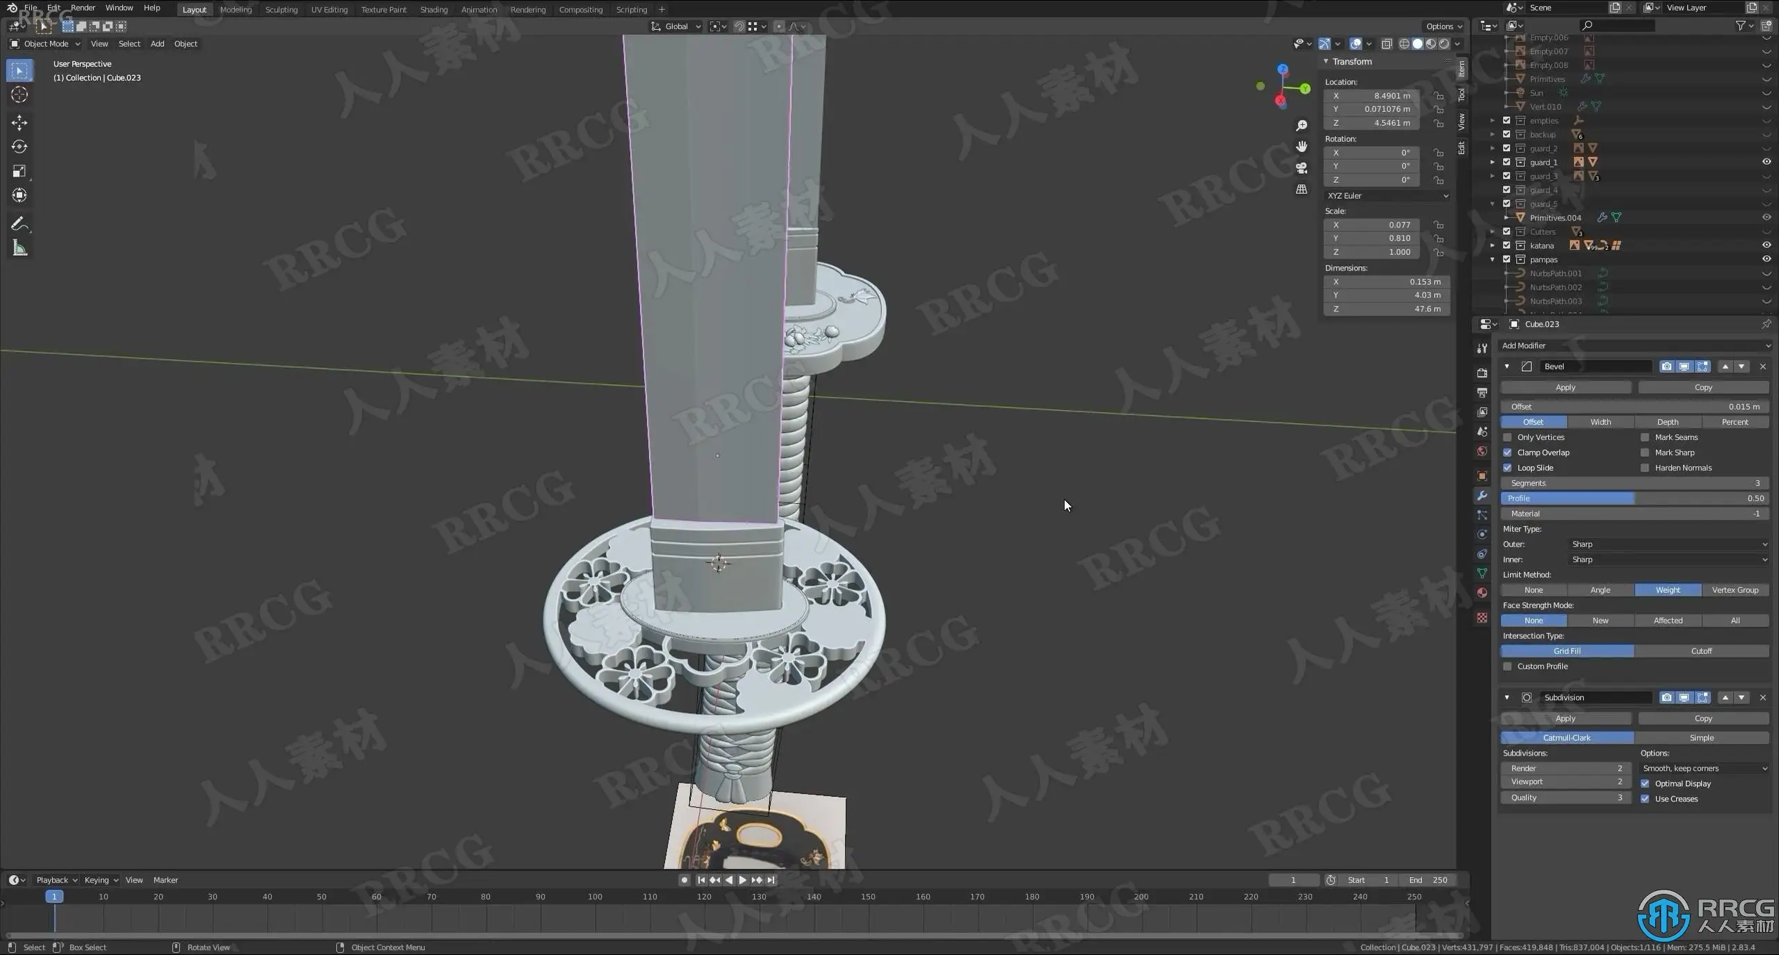The width and height of the screenshot is (1779, 955).
Task: Select the Move tool in toolbar
Action: [x=19, y=123]
